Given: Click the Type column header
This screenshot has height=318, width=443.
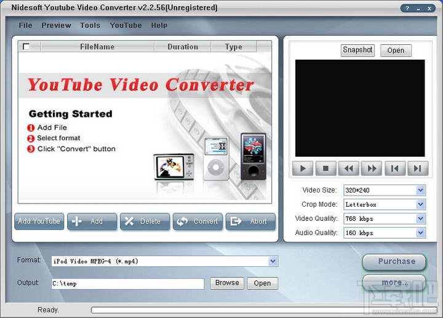Looking at the screenshot, I should (233, 47).
